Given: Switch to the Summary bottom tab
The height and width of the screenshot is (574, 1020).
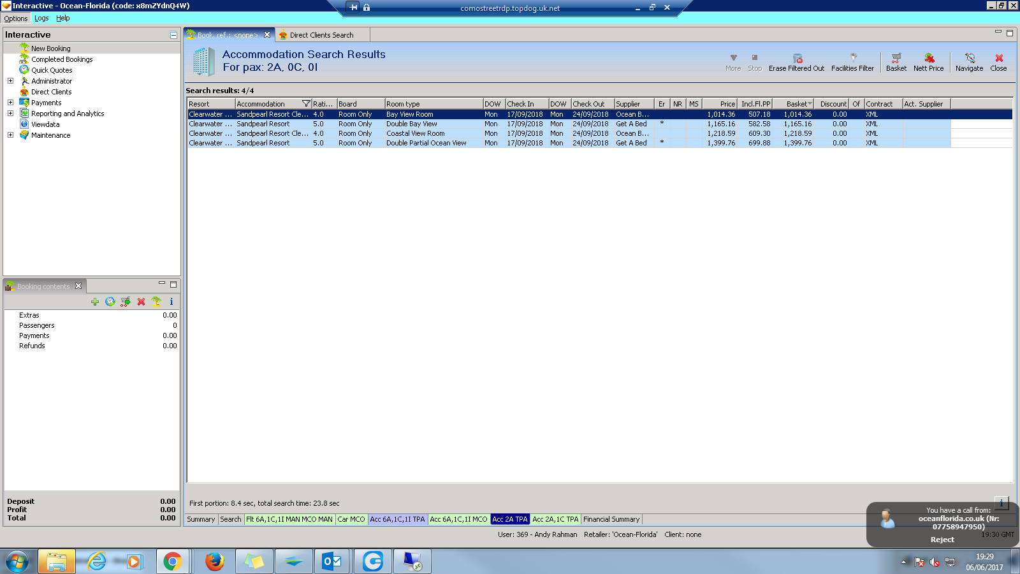Looking at the screenshot, I should [201, 519].
